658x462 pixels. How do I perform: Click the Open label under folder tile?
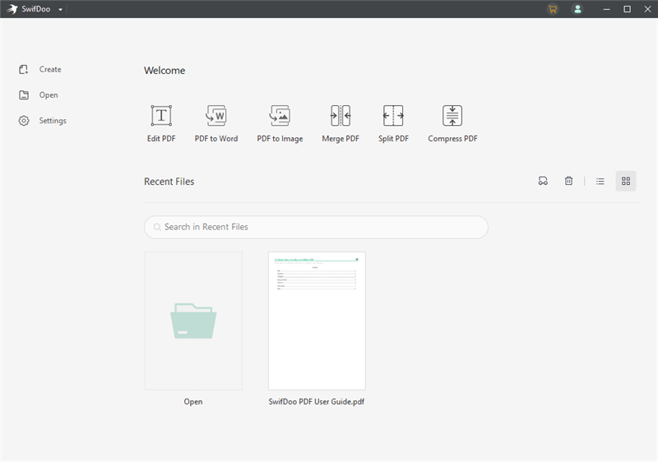coord(193,402)
